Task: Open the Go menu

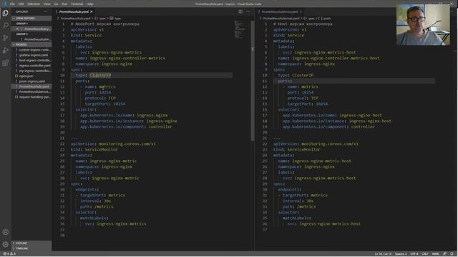Action: tap(56, 4)
